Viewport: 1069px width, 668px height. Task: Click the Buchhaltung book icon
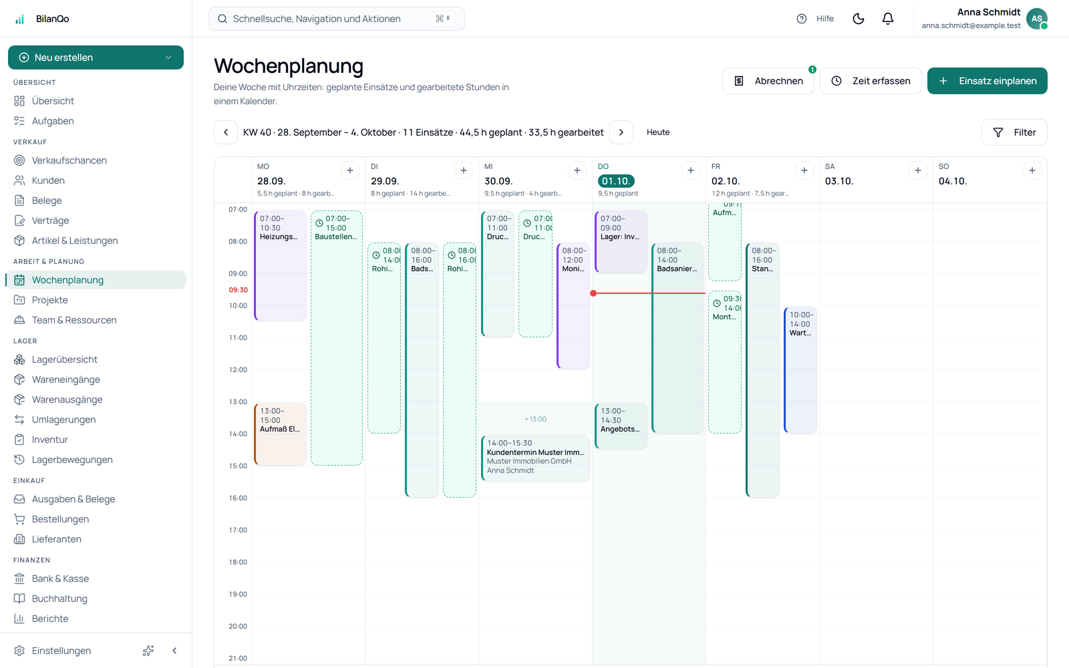pos(19,599)
